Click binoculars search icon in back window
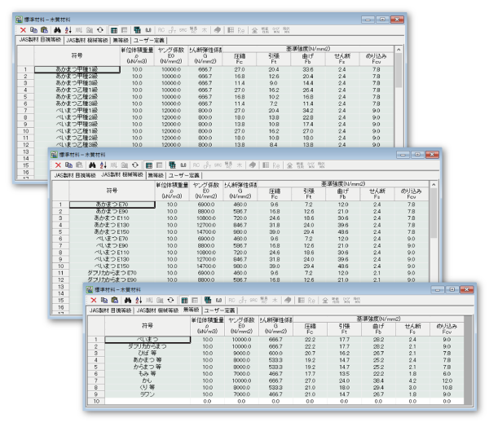The width and height of the screenshot is (489, 440). click(x=57, y=30)
